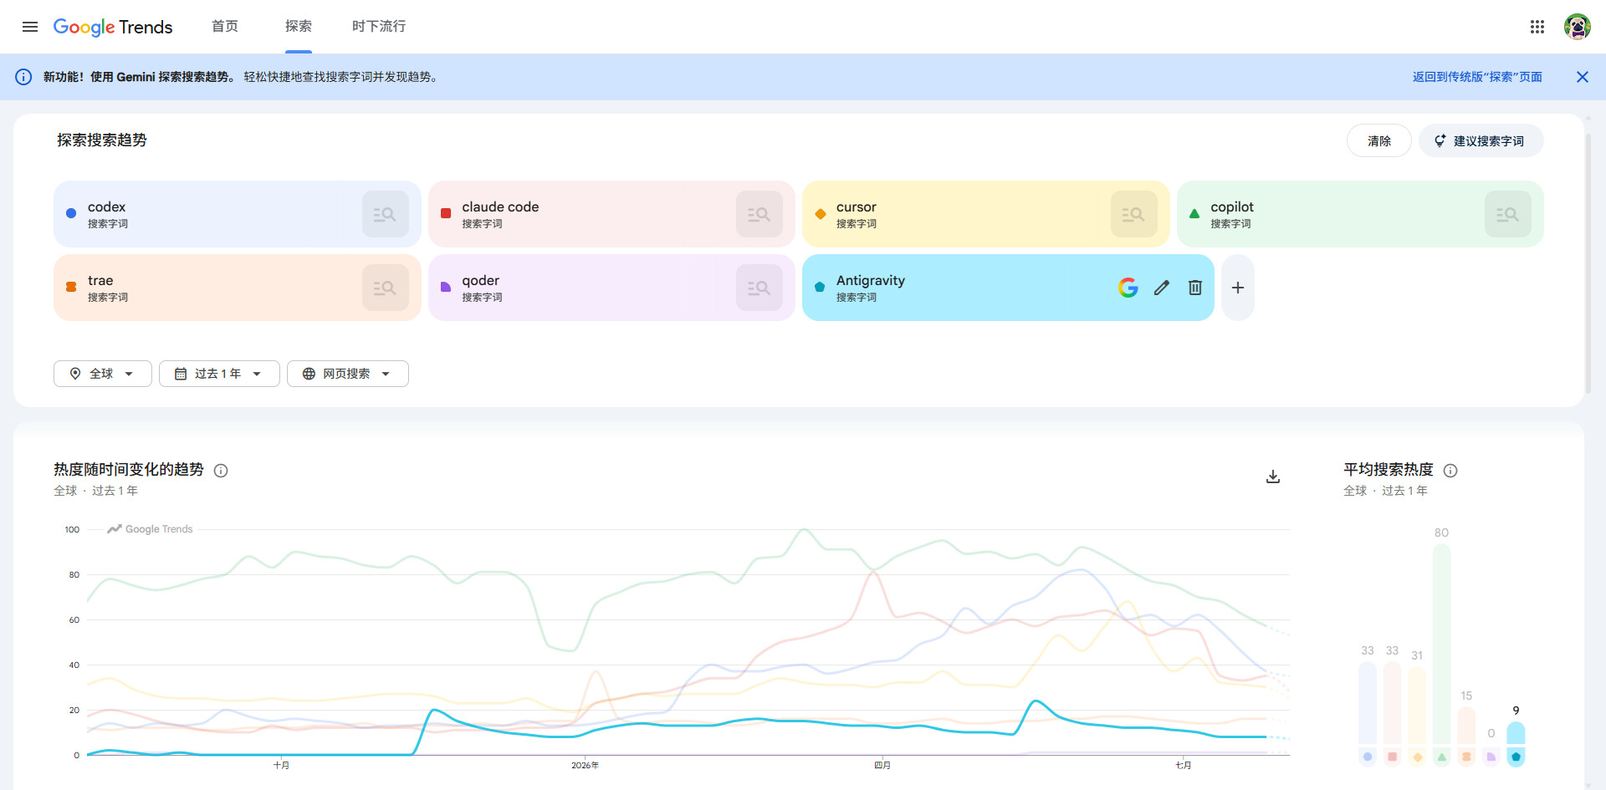This screenshot has width=1606, height=790.
Task: Expand the 全球 region dropdown
Action: pos(103,374)
